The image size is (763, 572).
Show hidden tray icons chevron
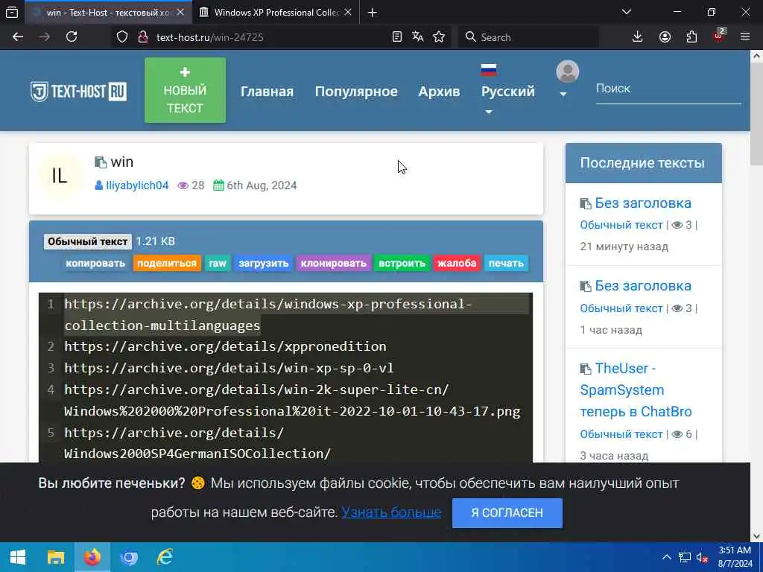(x=667, y=557)
